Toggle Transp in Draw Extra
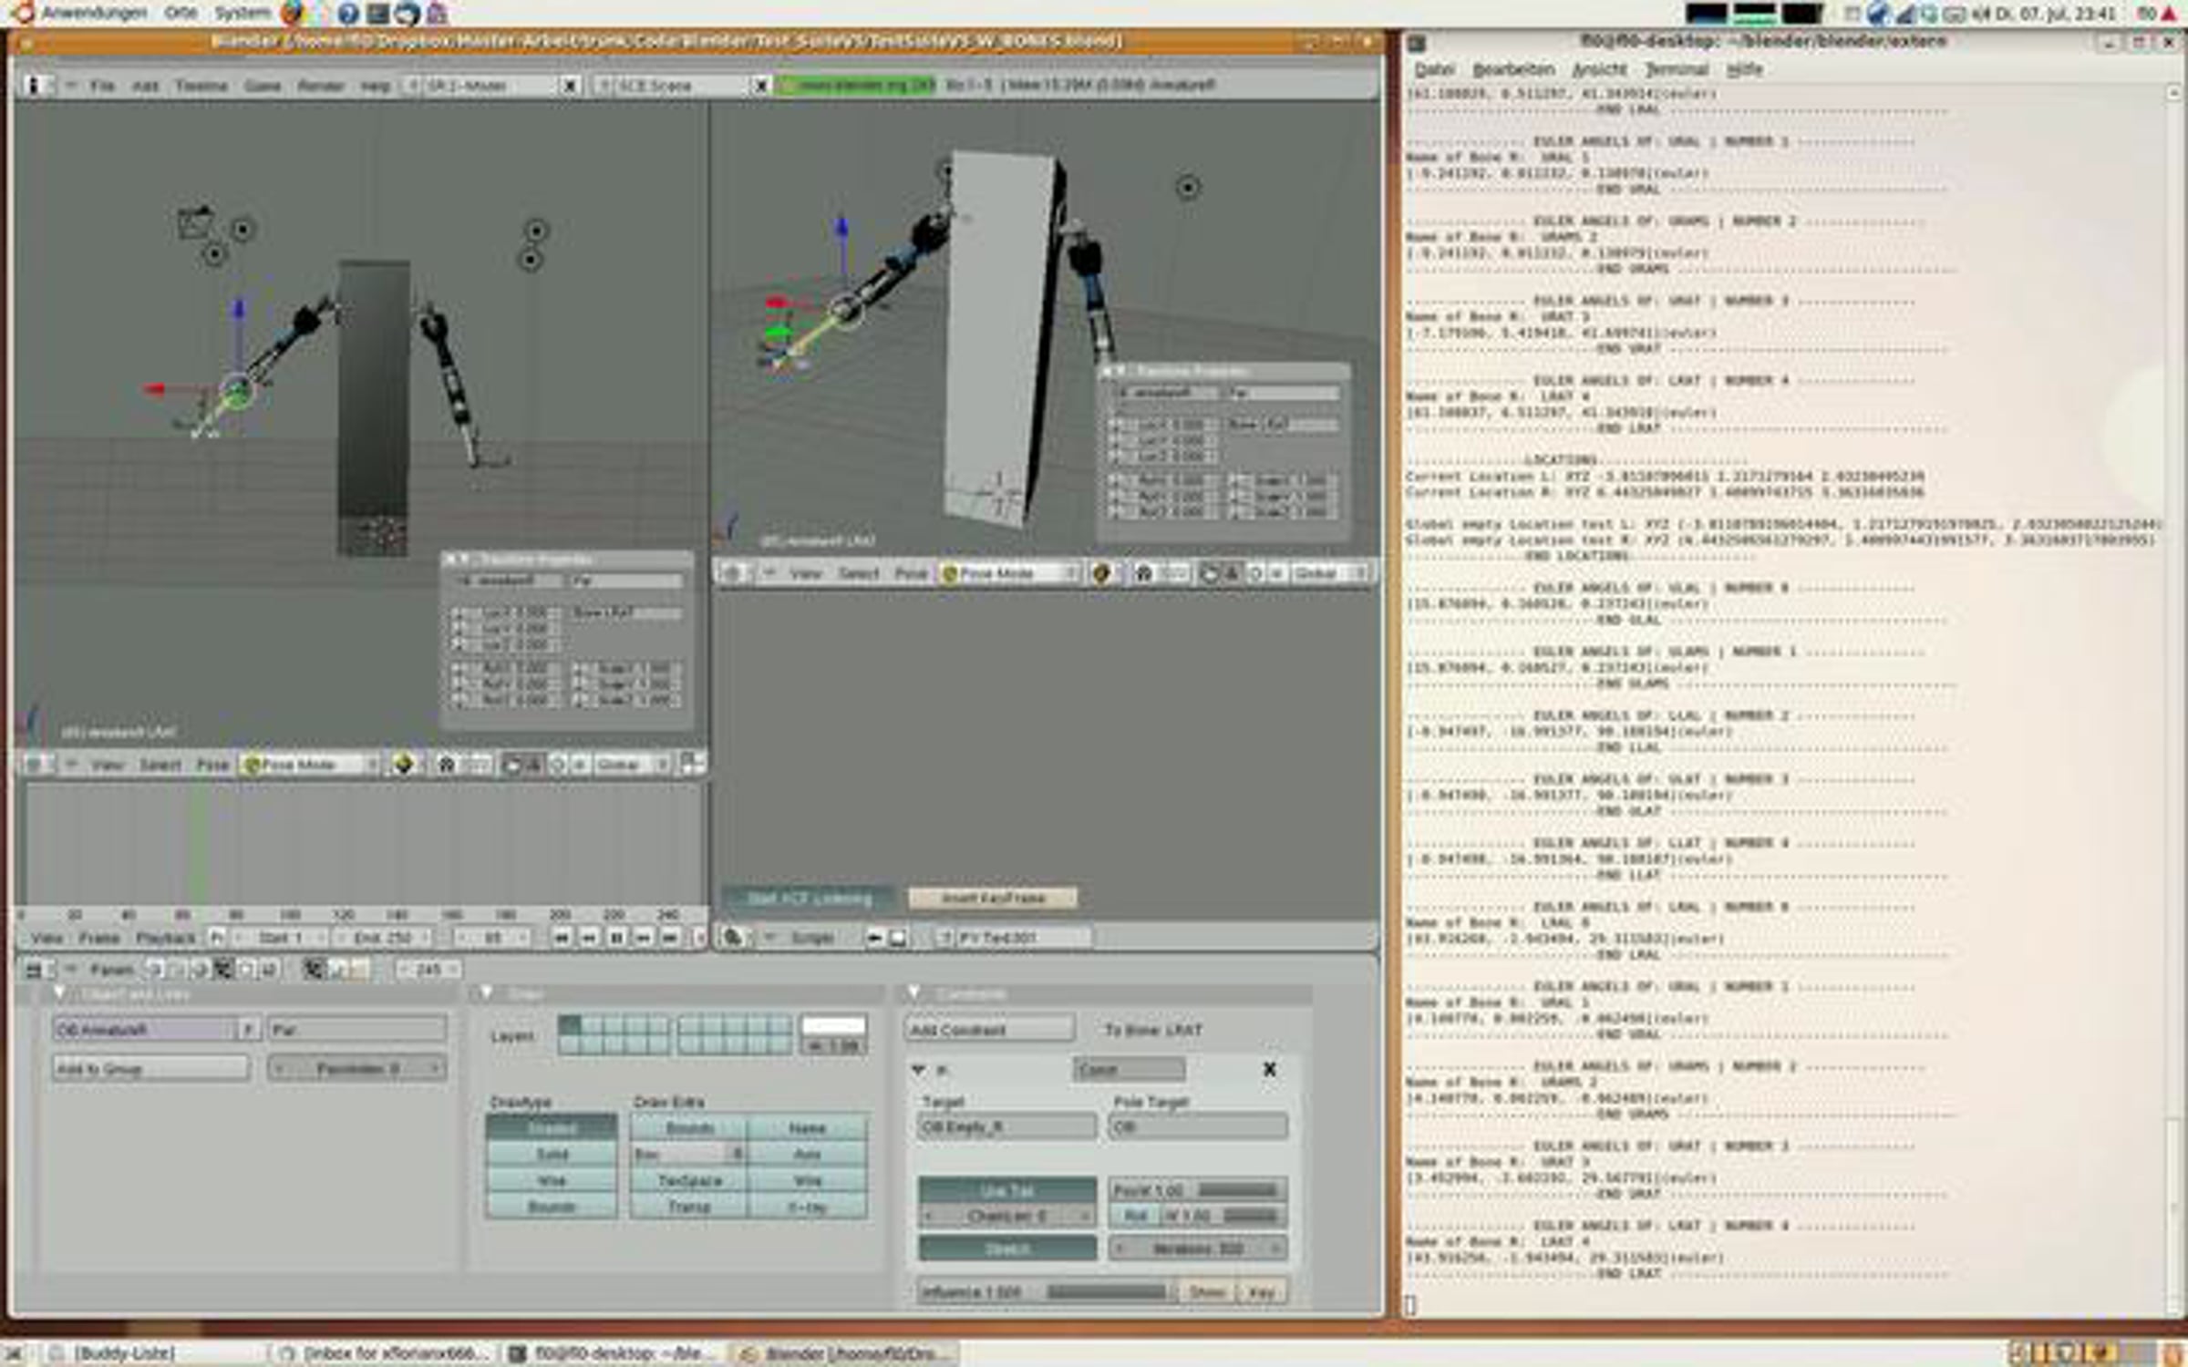Viewport: 2188px width, 1367px height. point(689,1208)
